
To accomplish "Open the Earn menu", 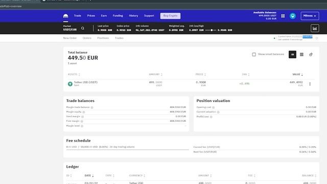I will 104,16.
